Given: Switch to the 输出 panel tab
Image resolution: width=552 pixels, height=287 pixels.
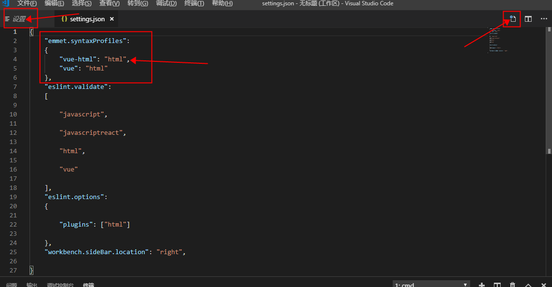Looking at the screenshot, I should coord(31,285).
